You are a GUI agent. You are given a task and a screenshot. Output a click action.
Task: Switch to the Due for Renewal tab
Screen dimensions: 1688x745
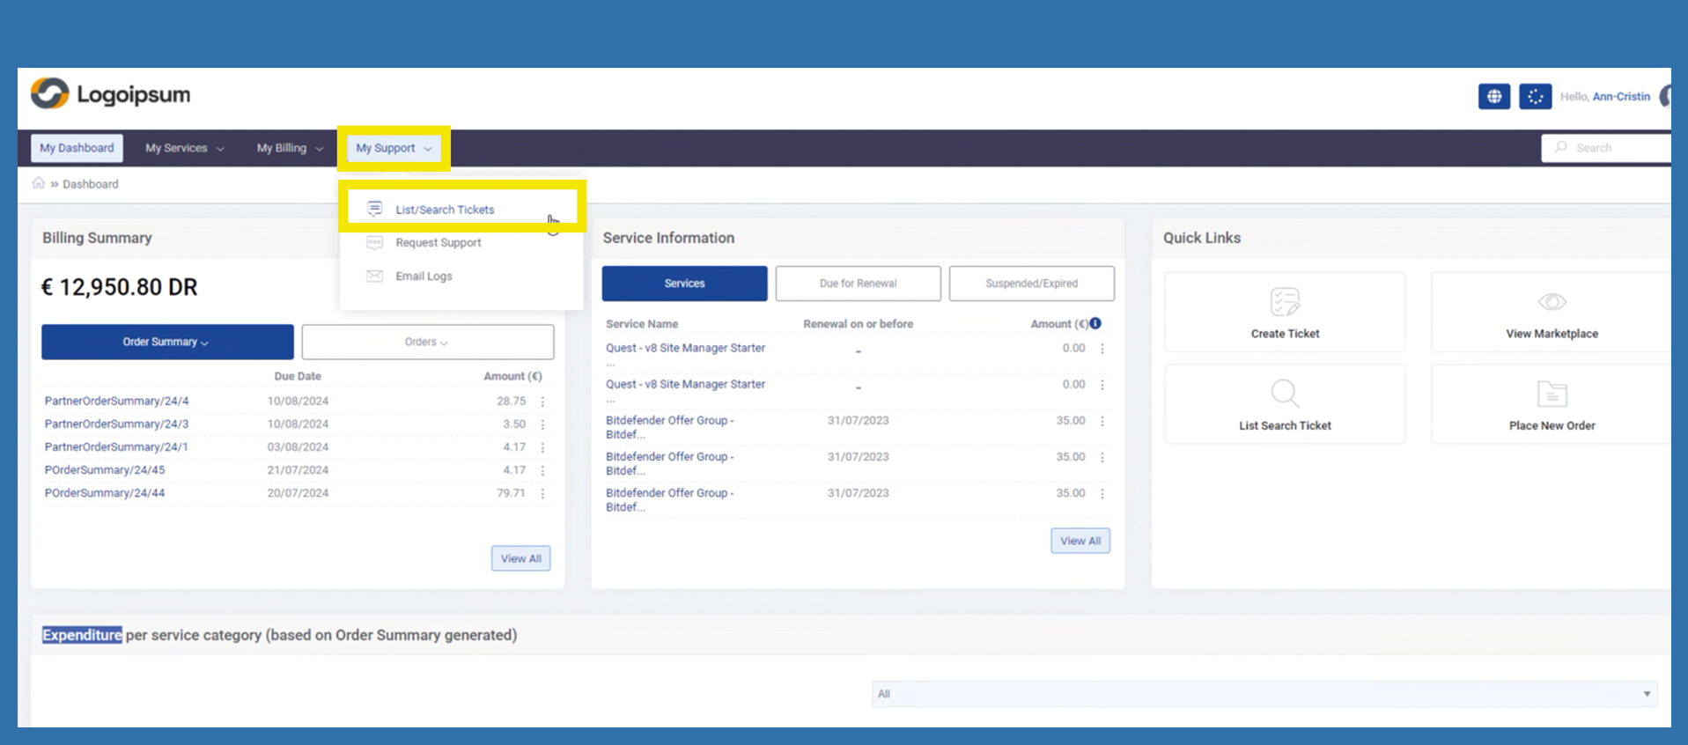858,284
